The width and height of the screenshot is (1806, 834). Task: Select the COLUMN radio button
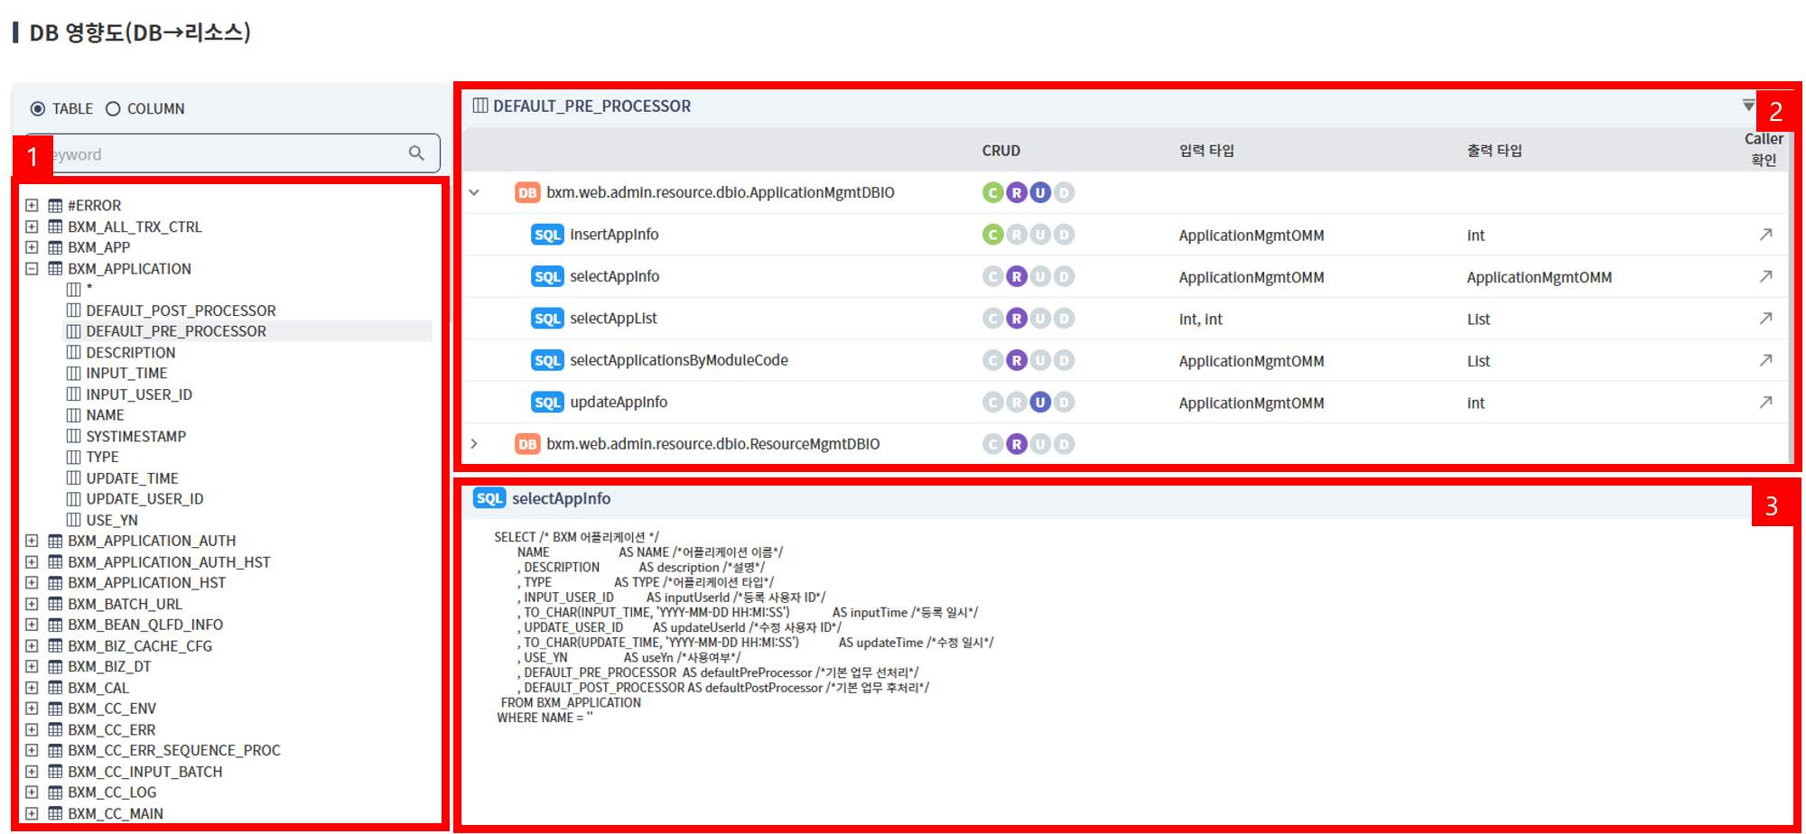tap(113, 108)
